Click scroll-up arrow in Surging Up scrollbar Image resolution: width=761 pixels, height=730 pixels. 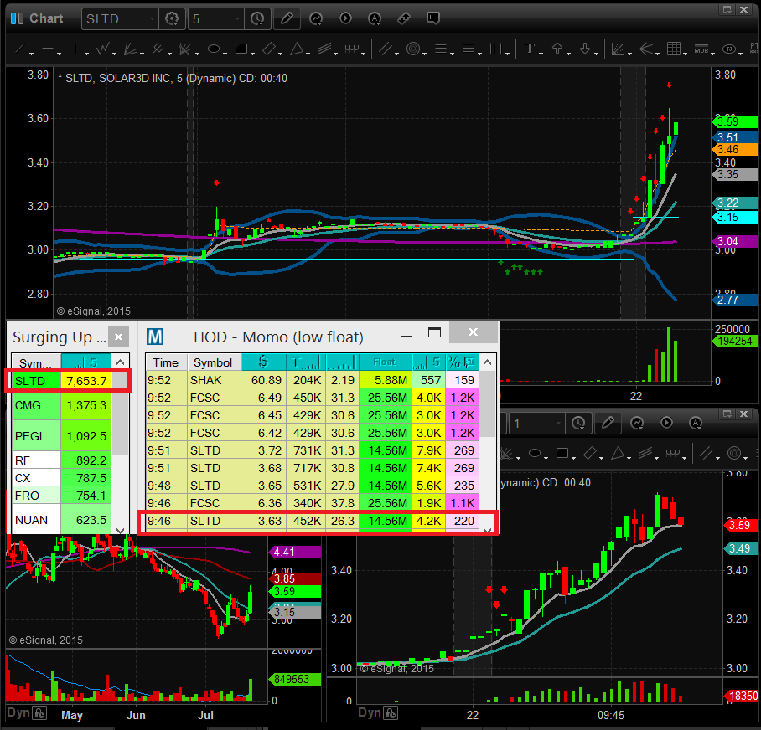pos(121,362)
